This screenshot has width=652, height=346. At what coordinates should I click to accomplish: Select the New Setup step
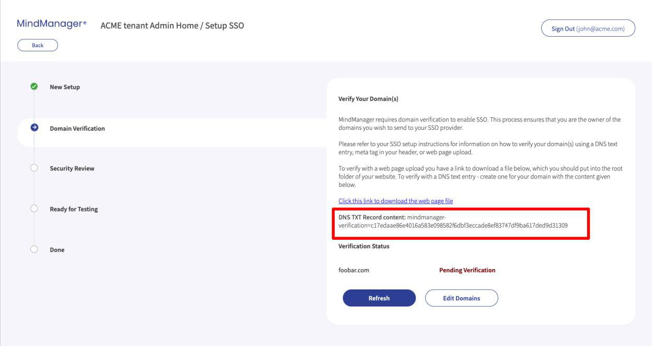click(65, 87)
